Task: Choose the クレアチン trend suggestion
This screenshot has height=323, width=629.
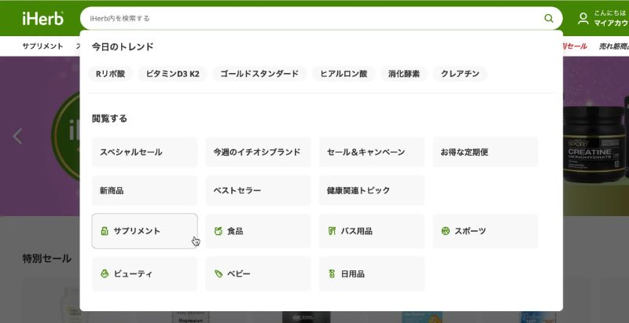Action: pyautogui.click(x=459, y=74)
